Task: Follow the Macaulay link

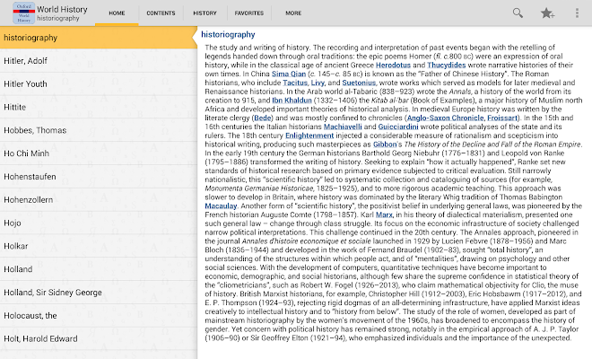Action: (221, 206)
